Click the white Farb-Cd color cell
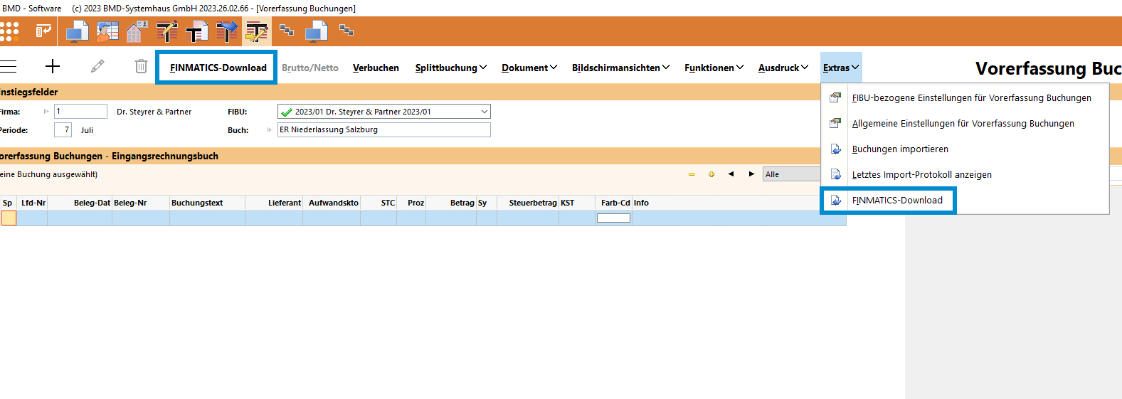This screenshot has height=399, width=1122. 613,218
